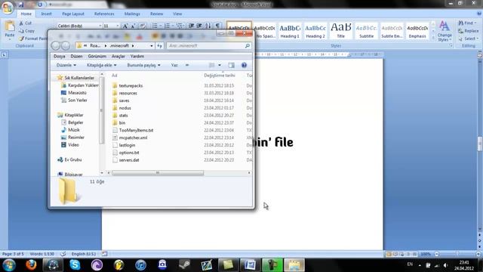Open the font name dropdown
Screen dimensions: 483x272
[100, 26]
